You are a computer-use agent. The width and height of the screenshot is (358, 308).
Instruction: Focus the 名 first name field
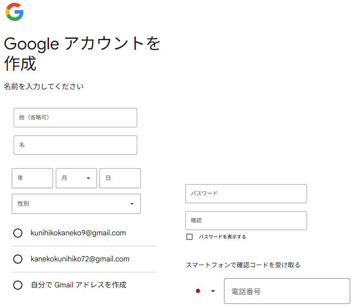(75, 145)
